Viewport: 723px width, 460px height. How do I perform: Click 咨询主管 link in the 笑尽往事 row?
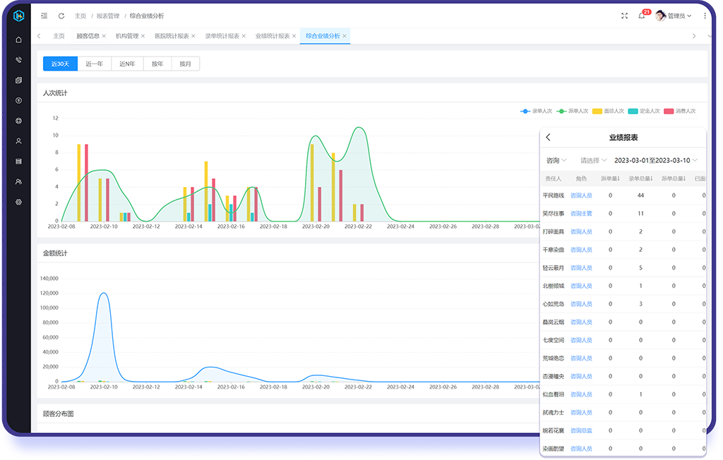click(581, 213)
